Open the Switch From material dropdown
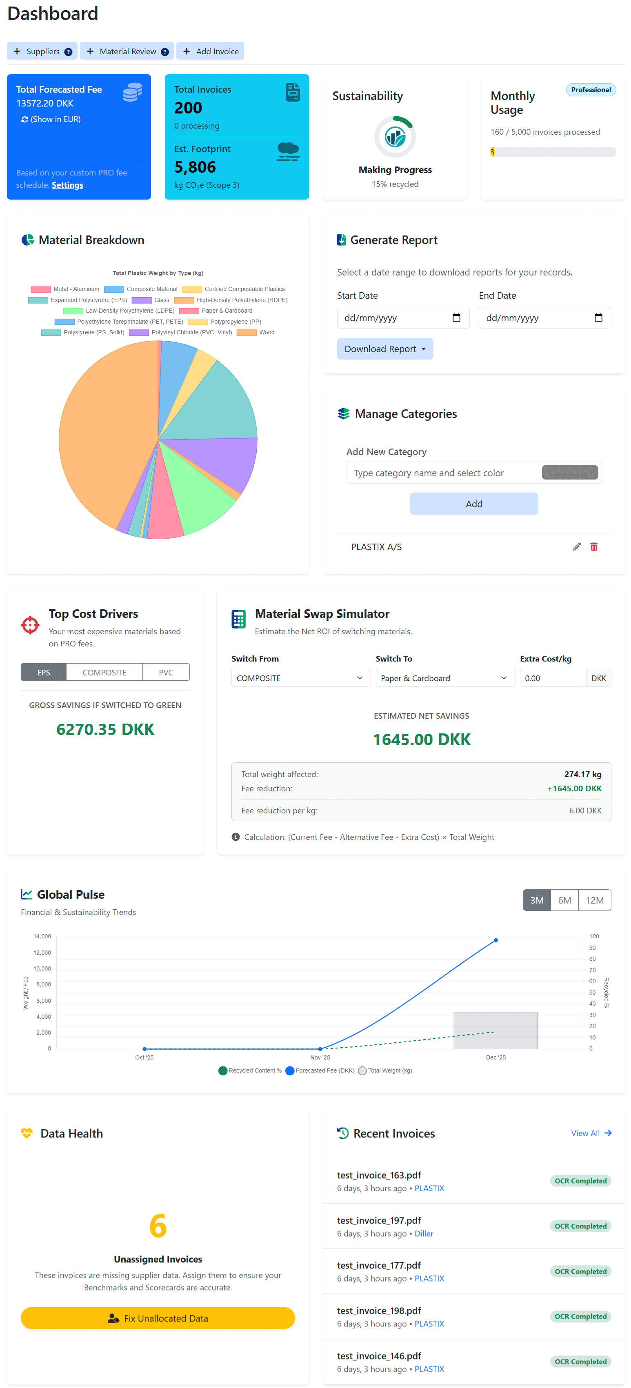This screenshot has height=1388, width=631. pyautogui.click(x=300, y=678)
